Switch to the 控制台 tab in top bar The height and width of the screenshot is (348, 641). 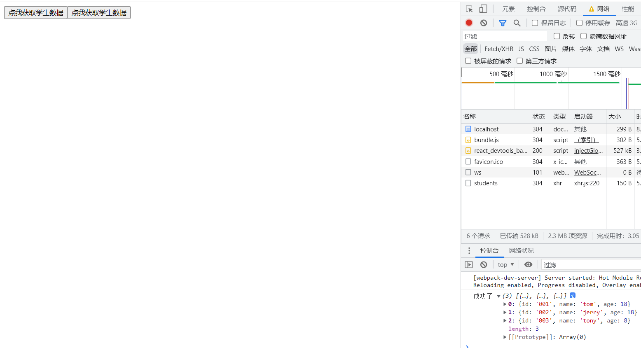point(536,9)
